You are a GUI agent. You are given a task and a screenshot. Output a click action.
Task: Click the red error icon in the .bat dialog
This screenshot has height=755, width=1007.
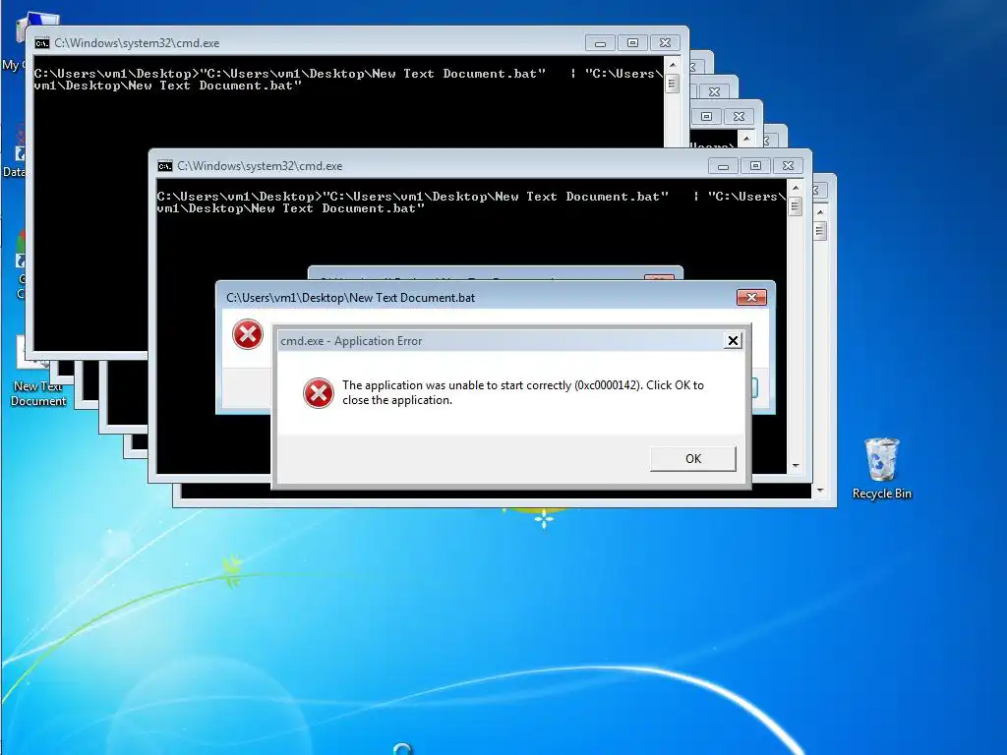click(x=247, y=334)
